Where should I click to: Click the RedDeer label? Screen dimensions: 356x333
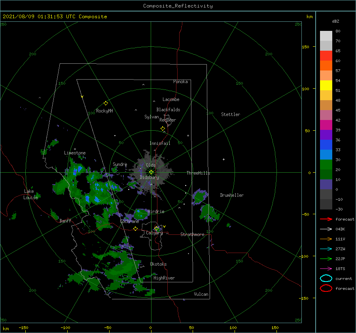click(168, 120)
